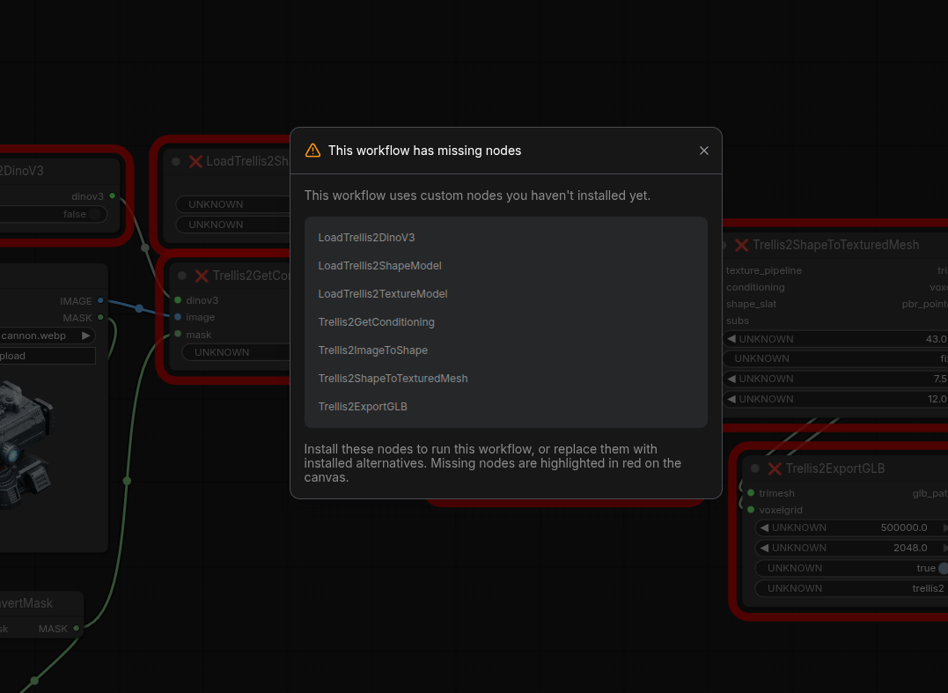948x693 pixels.
Task: Collapse the Trellis2ExportGLB node via its dot
Action: click(755, 468)
